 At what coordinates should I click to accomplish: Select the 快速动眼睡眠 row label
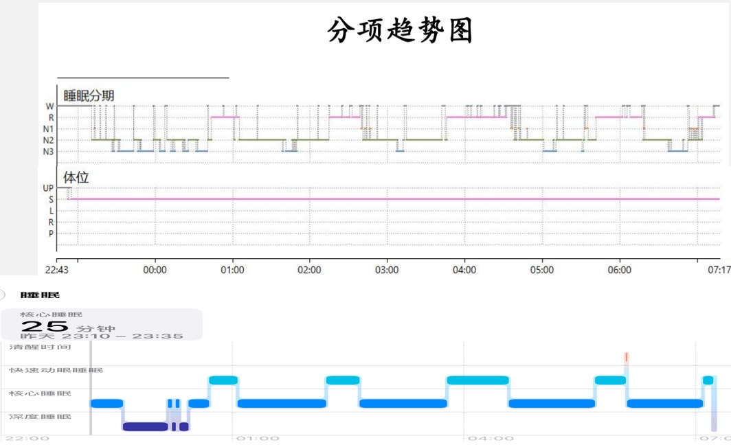coord(56,370)
